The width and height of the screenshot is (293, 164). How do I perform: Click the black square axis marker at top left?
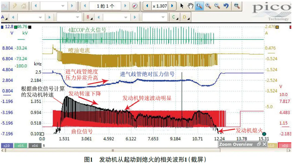[30, 27]
